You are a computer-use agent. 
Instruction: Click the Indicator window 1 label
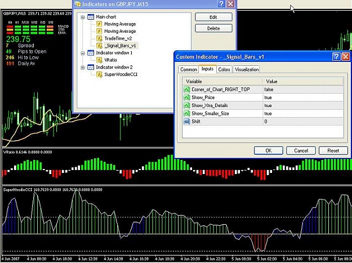coord(114,53)
